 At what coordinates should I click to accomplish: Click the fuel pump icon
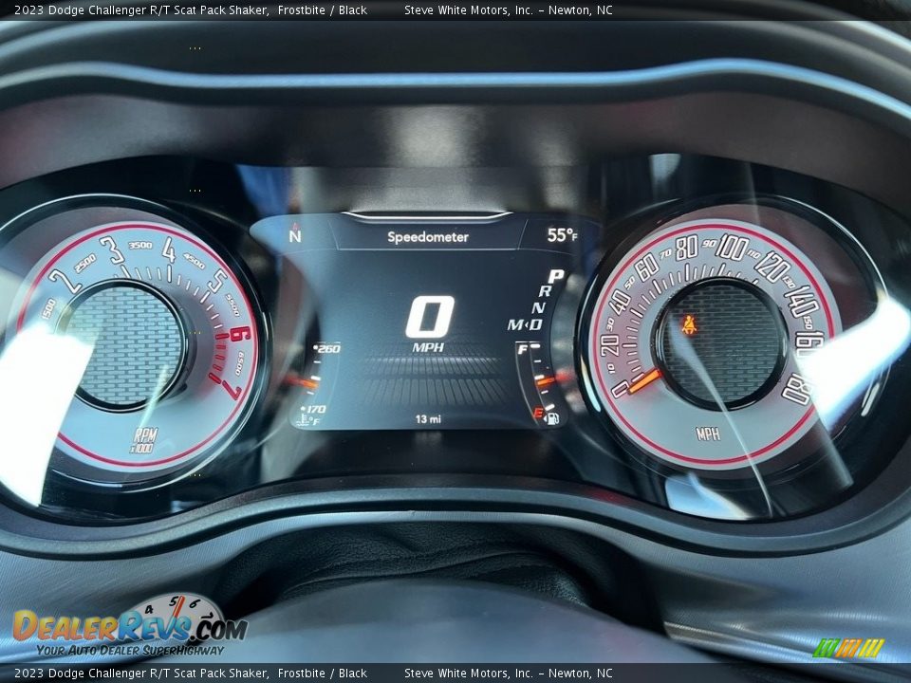click(553, 417)
